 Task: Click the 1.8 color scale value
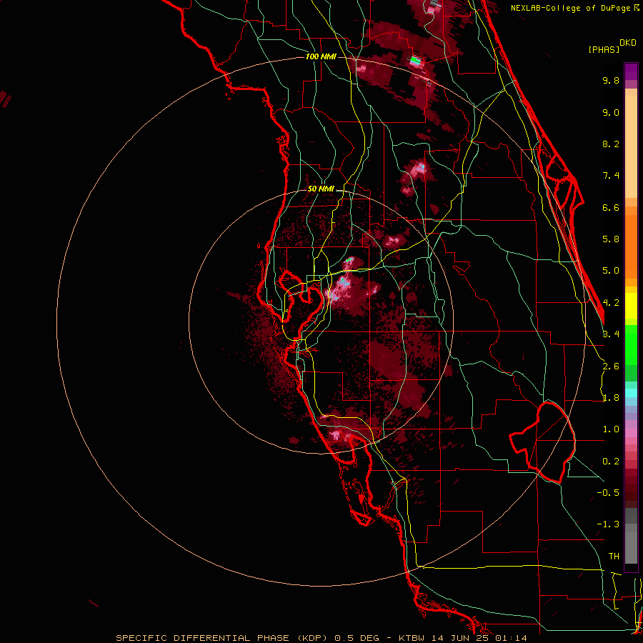[611, 398]
